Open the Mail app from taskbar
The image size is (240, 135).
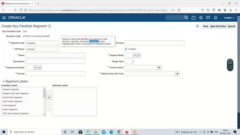[103, 132]
